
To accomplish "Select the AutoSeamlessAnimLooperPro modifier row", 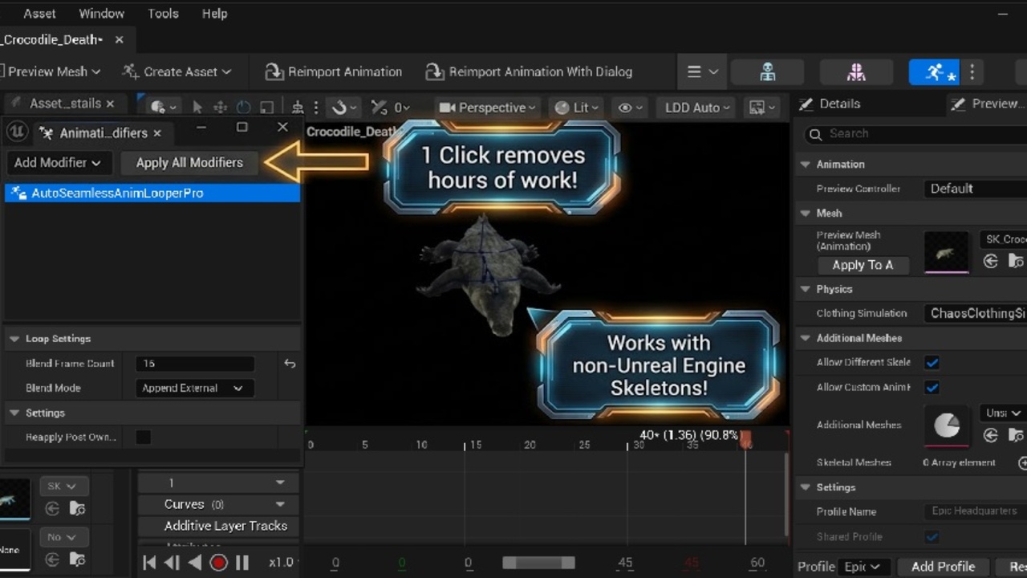I will pos(152,193).
